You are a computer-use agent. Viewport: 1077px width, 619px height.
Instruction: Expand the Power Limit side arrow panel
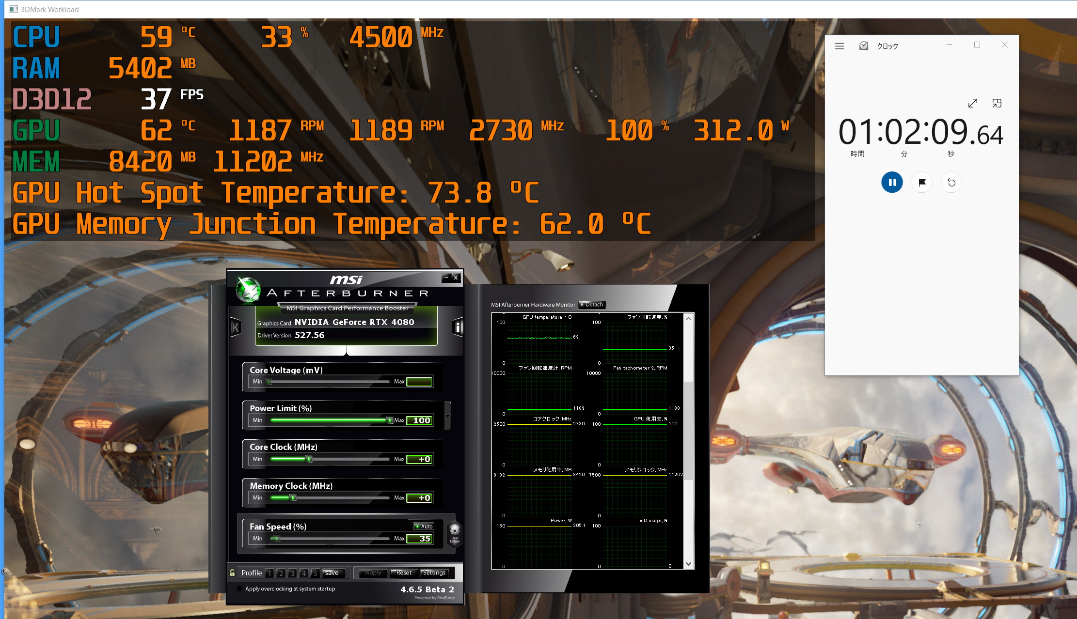447,416
